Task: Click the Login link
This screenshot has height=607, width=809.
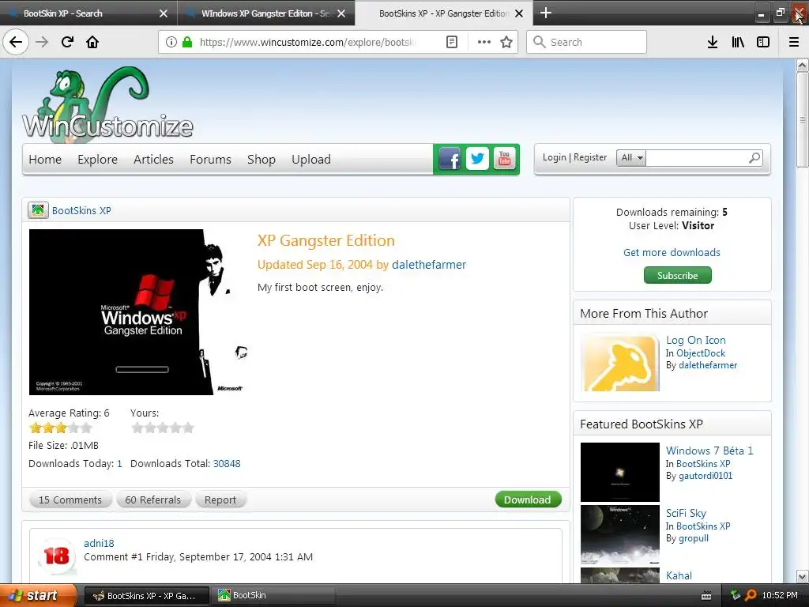Action: [x=554, y=157]
